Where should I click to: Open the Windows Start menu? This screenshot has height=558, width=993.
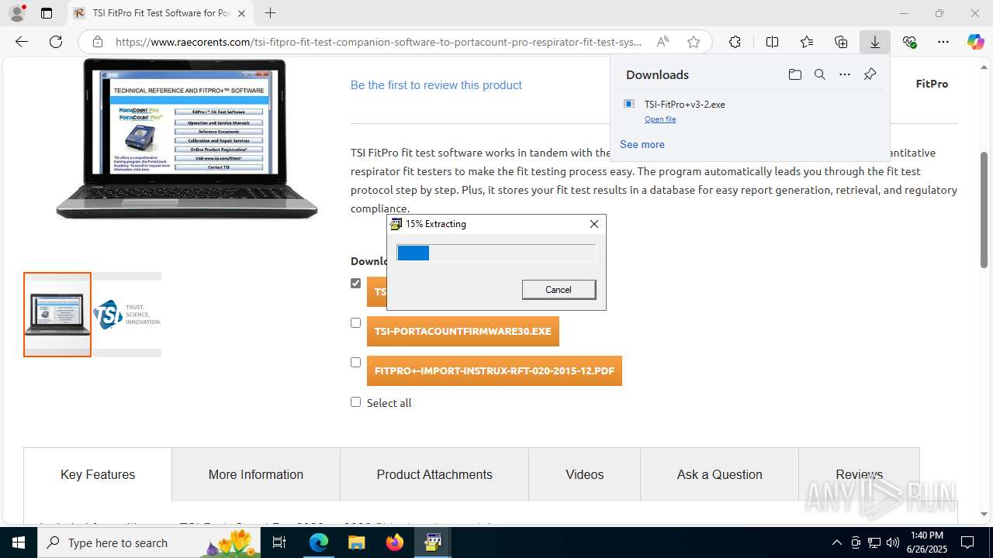pos(19,542)
